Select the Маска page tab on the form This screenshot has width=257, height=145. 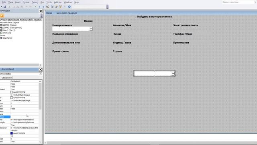[49, 13]
